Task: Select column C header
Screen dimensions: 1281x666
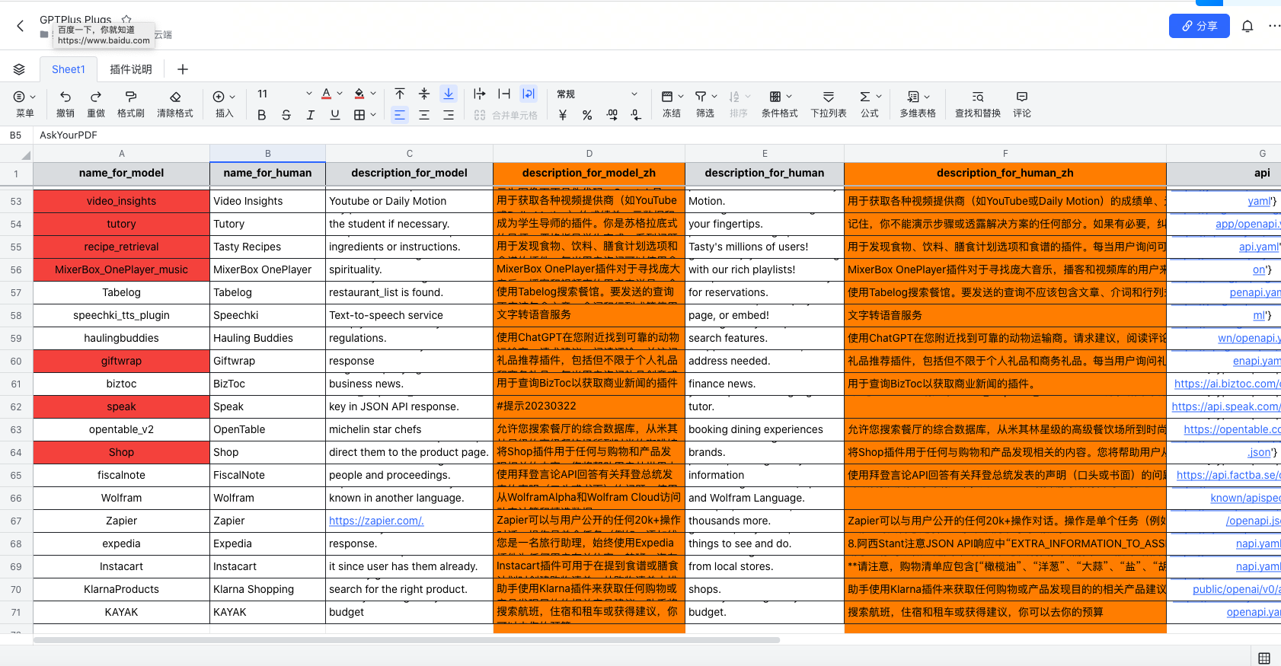Action: coord(410,154)
